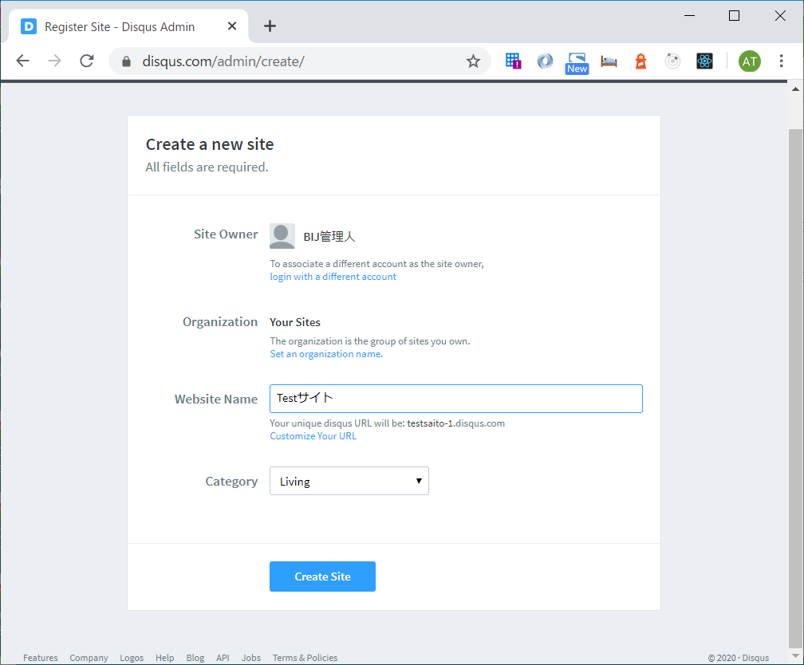Click the padlock site info icon

click(126, 61)
